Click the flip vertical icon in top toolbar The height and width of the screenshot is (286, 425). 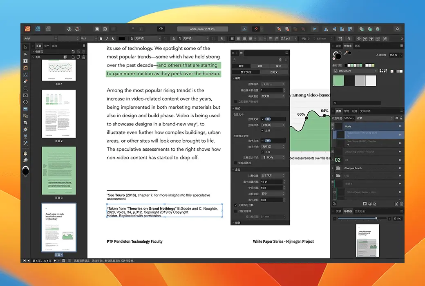334,29
